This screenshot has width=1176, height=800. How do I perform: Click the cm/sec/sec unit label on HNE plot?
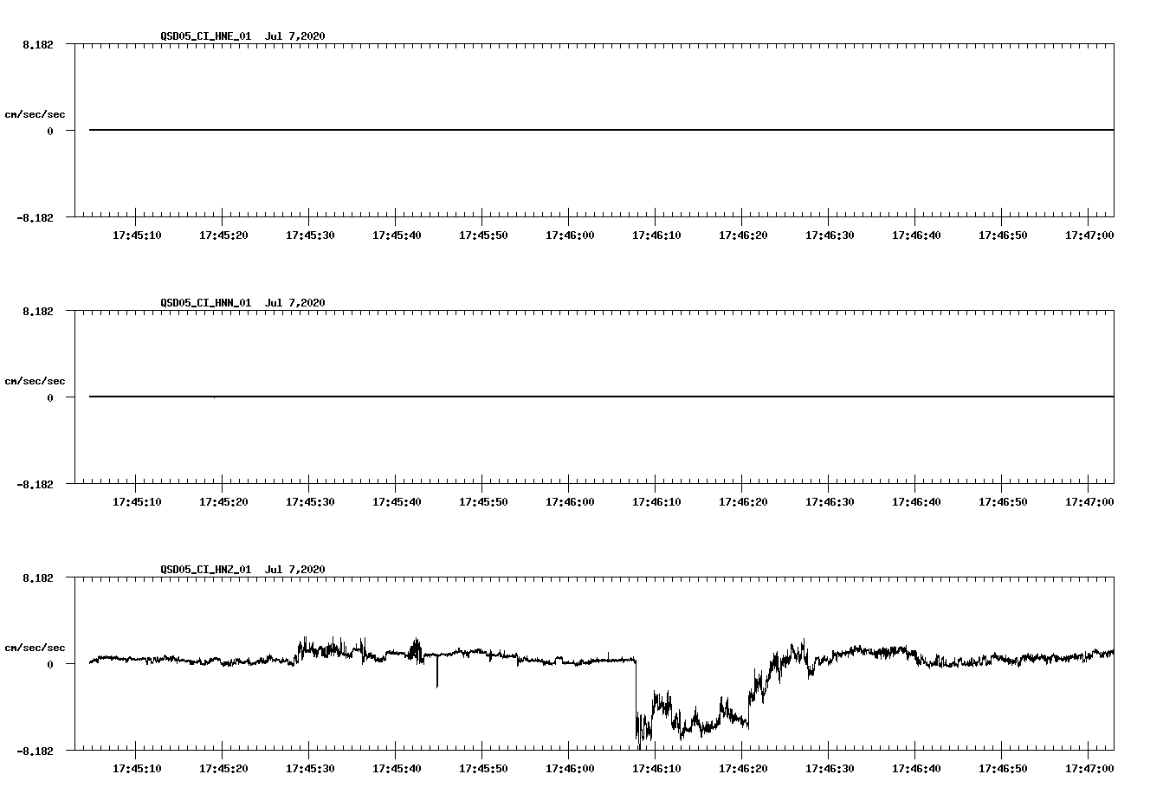point(35,114)
